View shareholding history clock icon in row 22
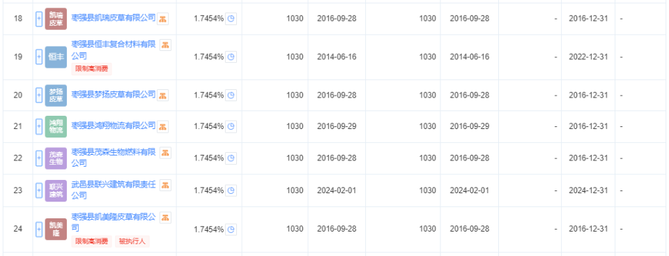The image size is (669, 256). 231,158
